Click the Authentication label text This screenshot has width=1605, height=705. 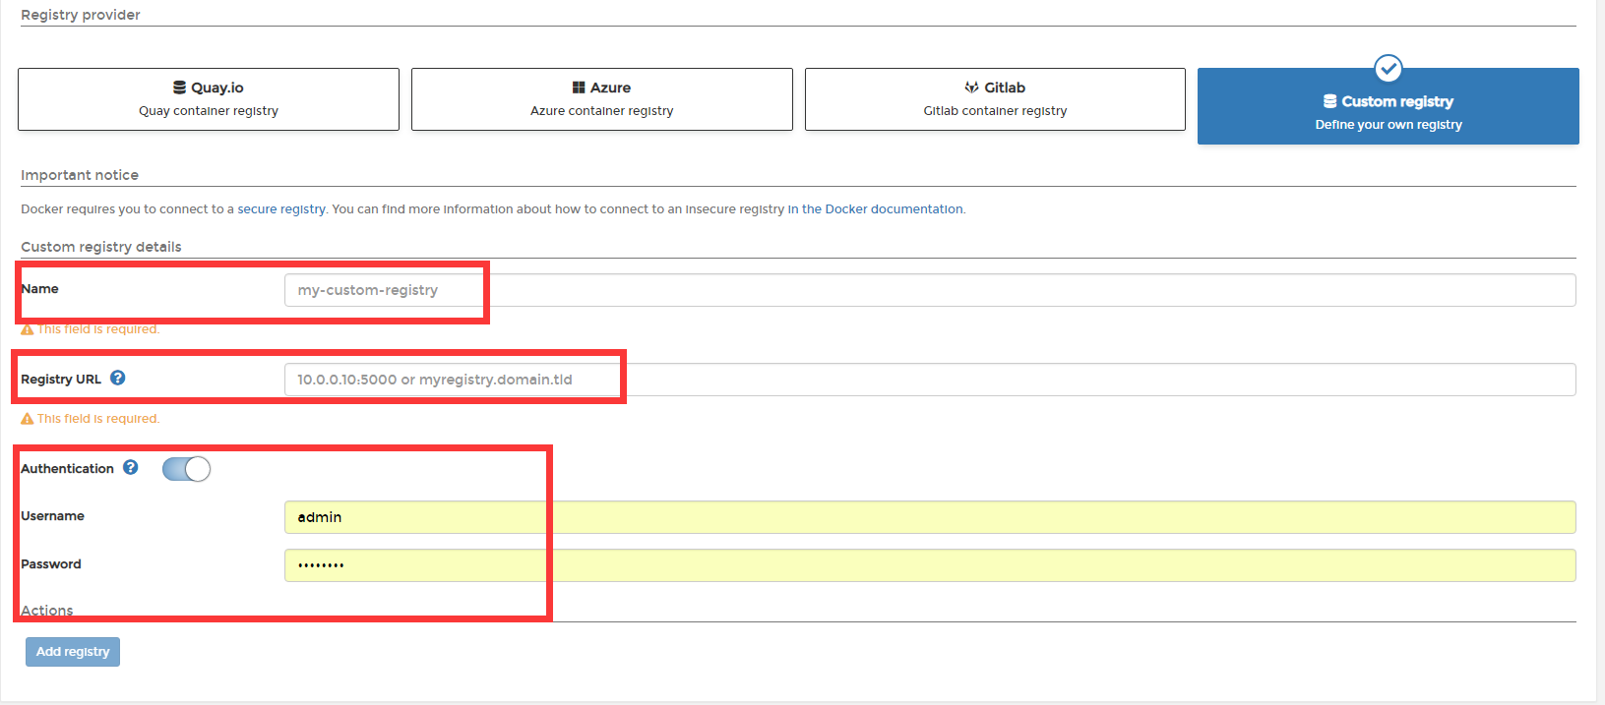[x=67, y=469]
